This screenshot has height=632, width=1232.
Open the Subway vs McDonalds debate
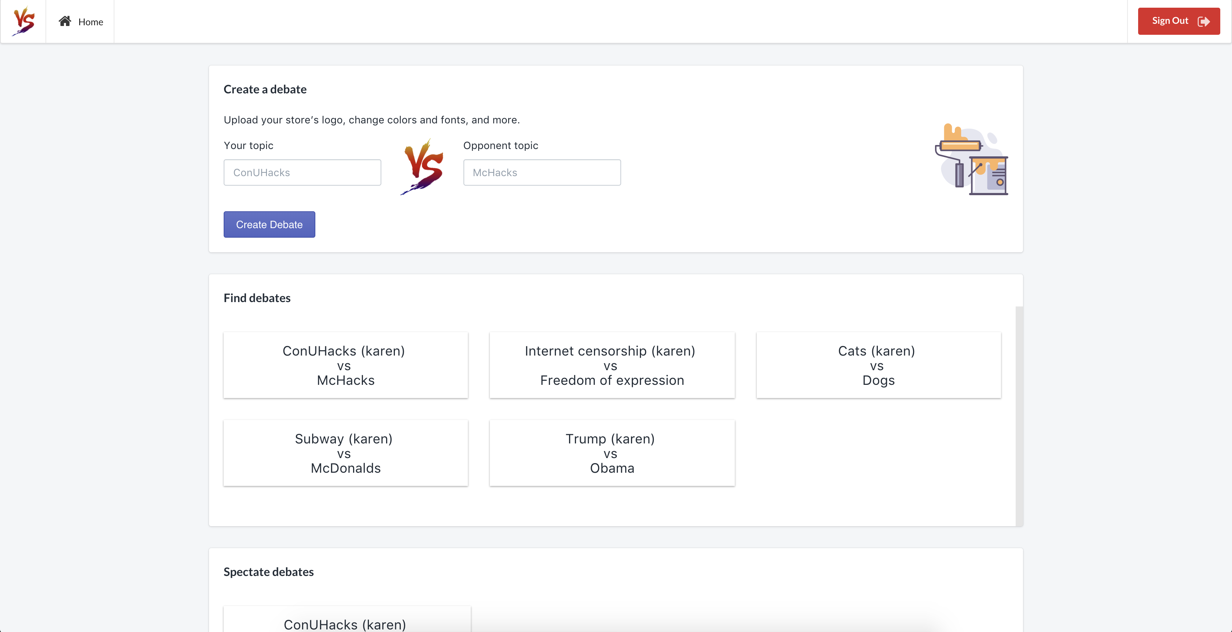click(x=345, y=453)
